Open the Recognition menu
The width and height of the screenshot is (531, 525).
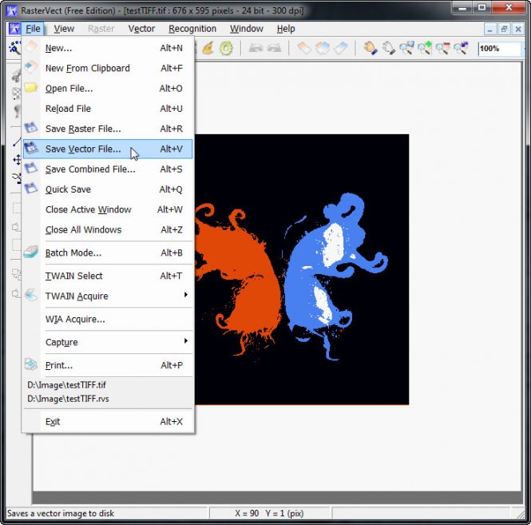point(192,29)
